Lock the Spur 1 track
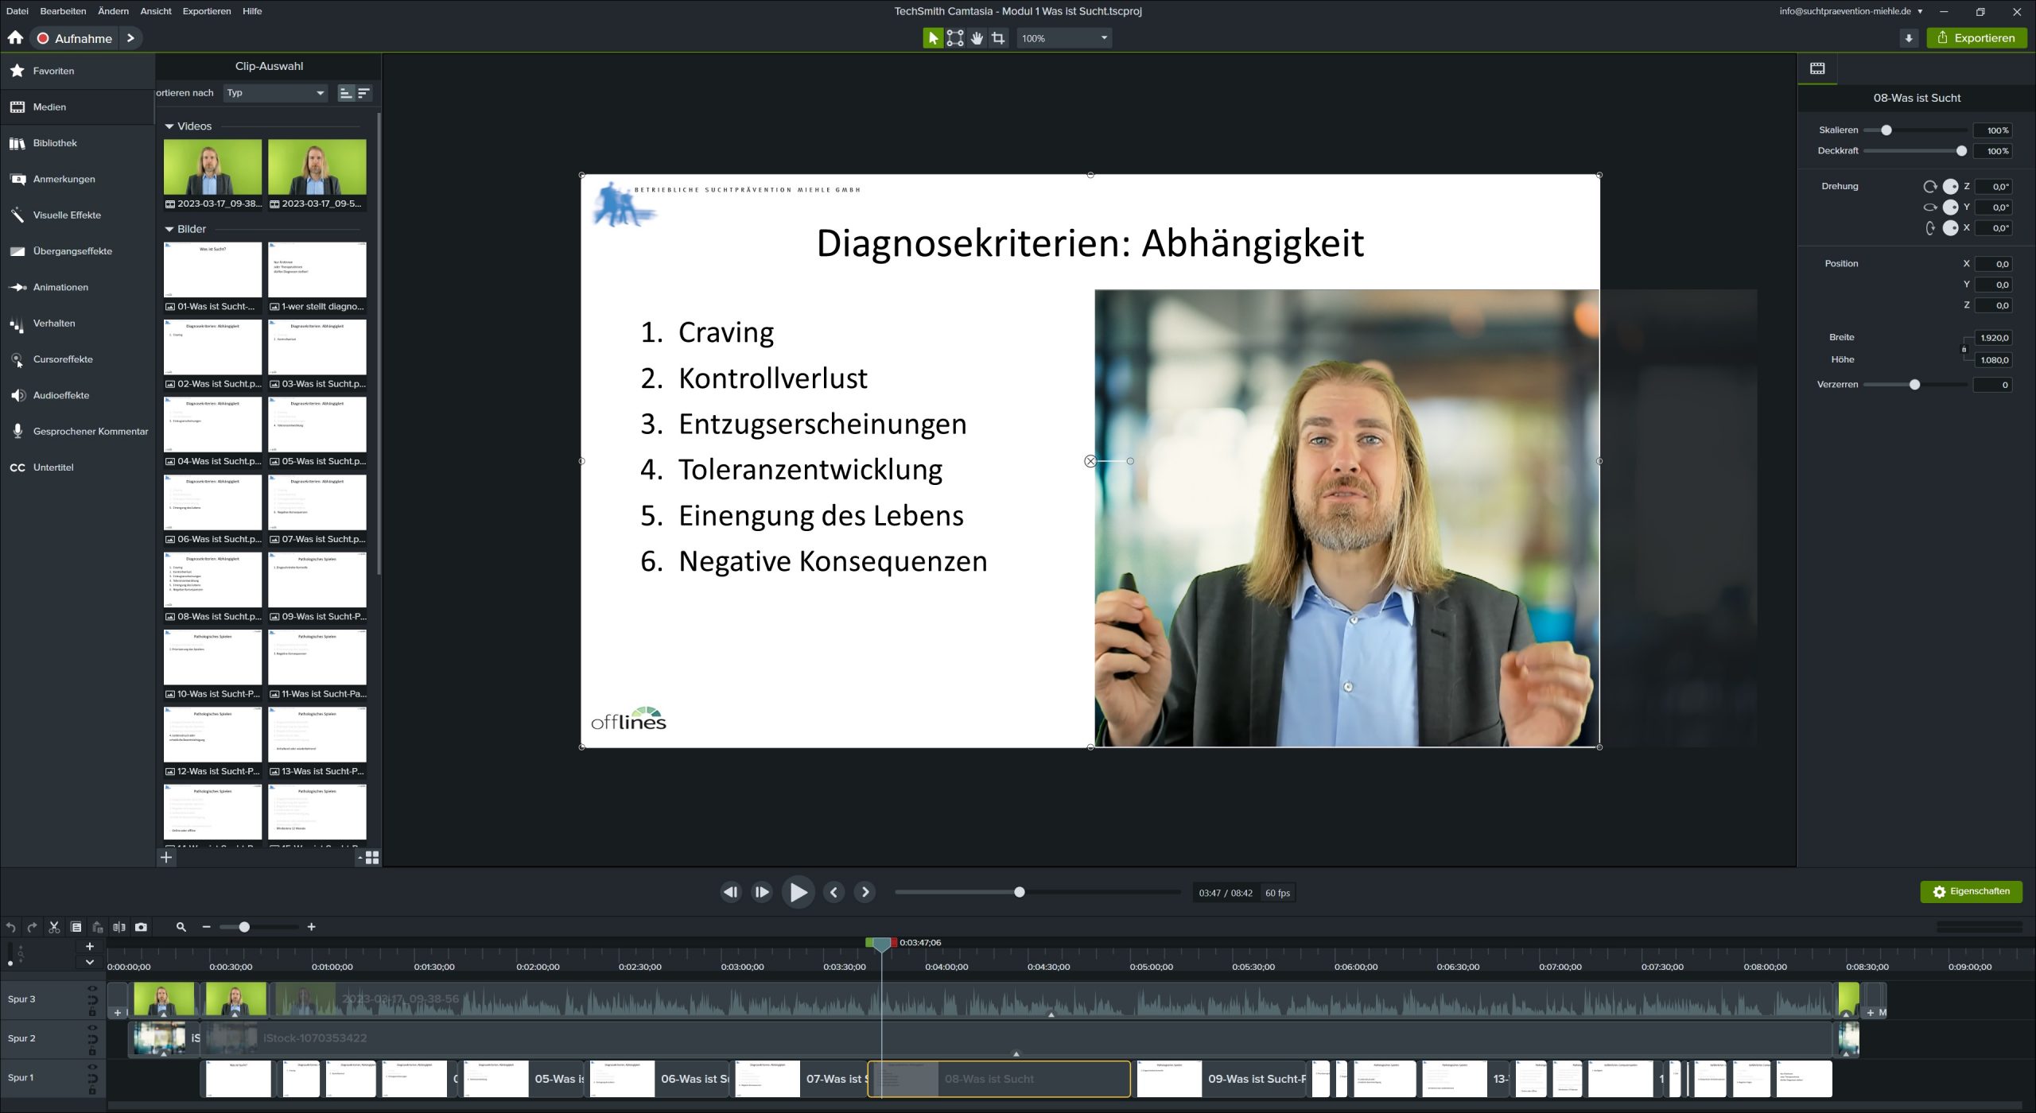Viewport: 2036px width, 1113px height. (92, 1090)
